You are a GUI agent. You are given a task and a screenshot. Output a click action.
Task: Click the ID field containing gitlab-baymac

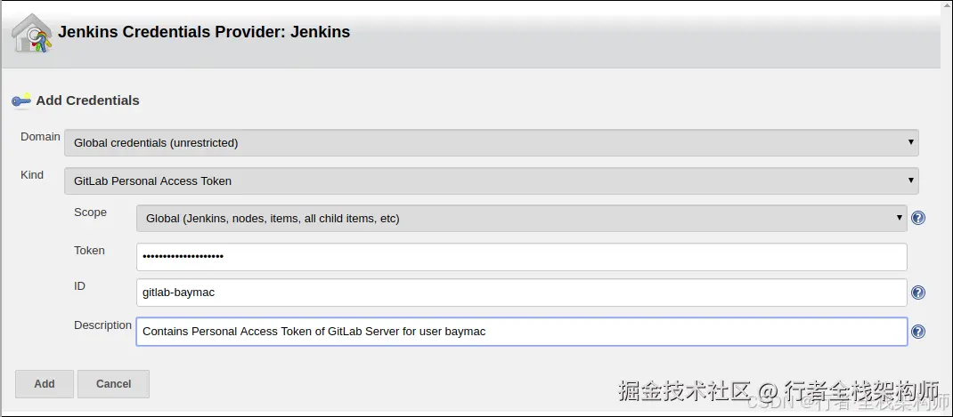coord(521,293)
